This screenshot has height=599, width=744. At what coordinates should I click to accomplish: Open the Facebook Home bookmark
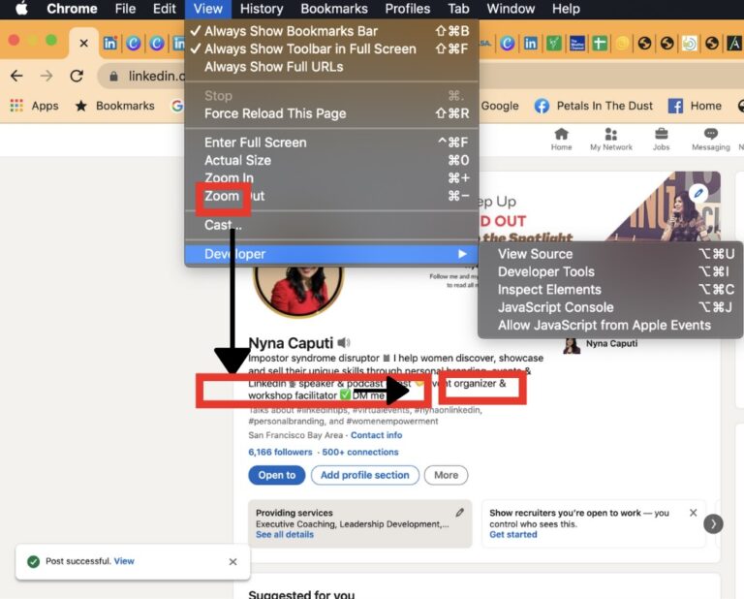pyautogui.click(x=696, y=106)
